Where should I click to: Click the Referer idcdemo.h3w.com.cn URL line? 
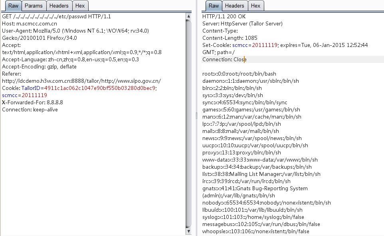point(81,81)
